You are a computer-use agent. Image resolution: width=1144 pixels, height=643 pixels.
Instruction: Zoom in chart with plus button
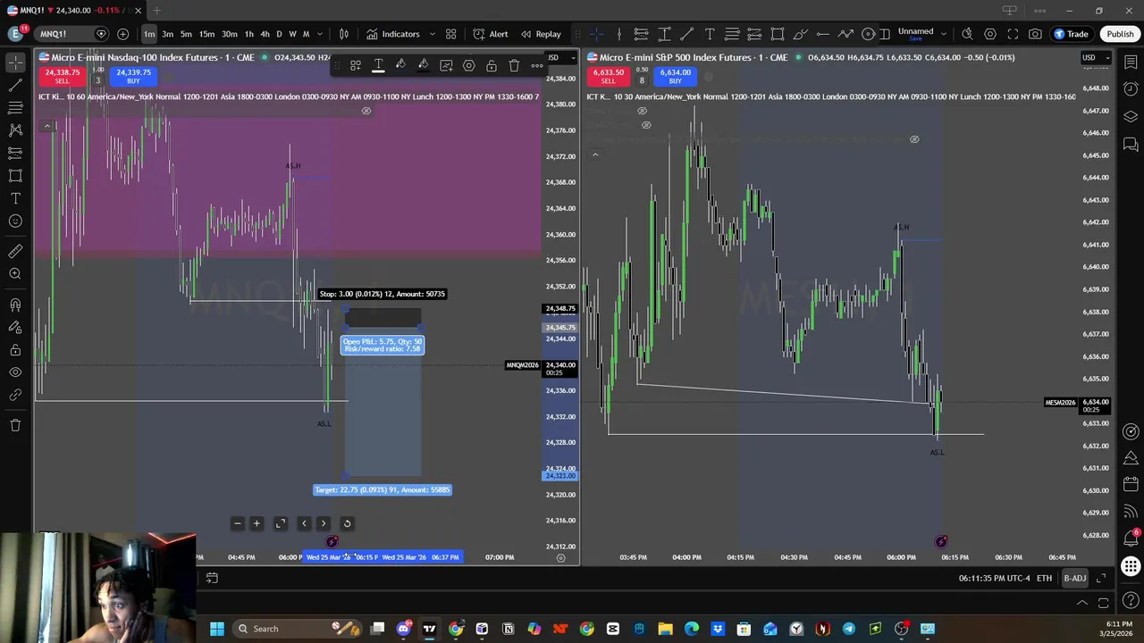257,524
